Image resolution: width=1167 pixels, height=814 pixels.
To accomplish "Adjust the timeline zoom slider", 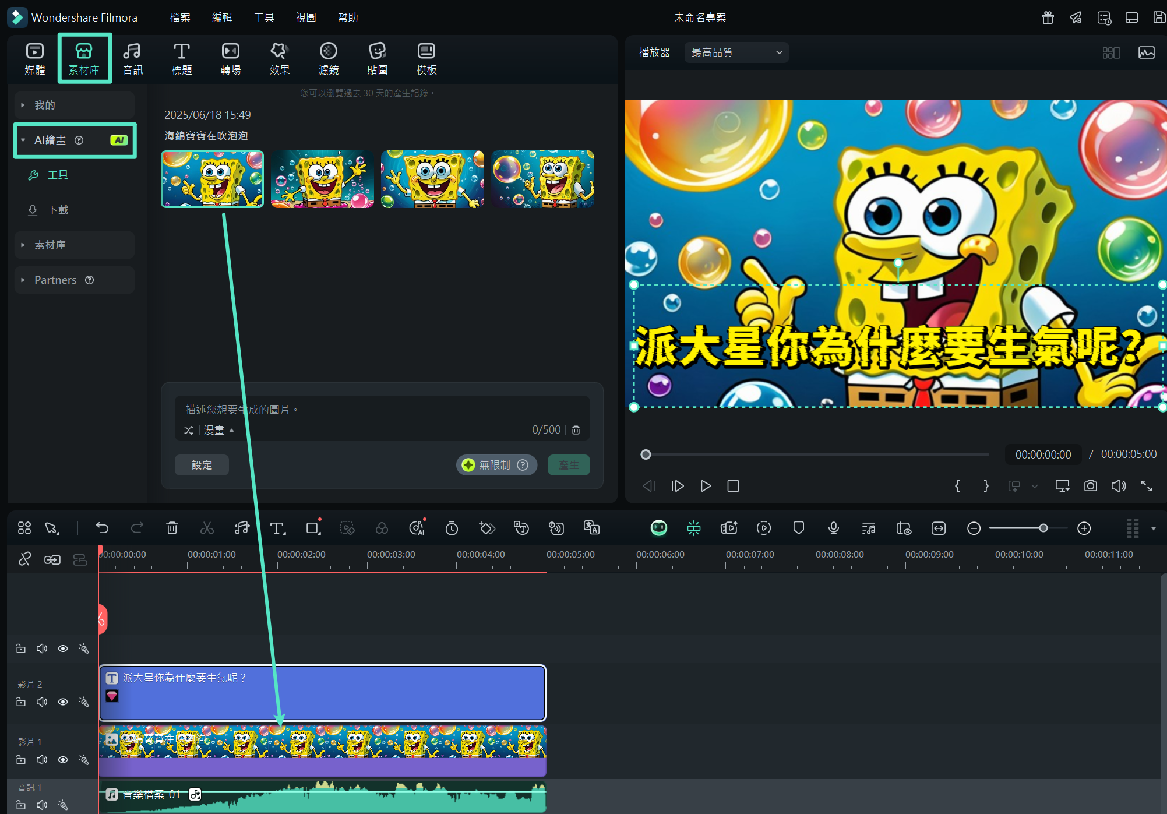I will (1043, 528).
